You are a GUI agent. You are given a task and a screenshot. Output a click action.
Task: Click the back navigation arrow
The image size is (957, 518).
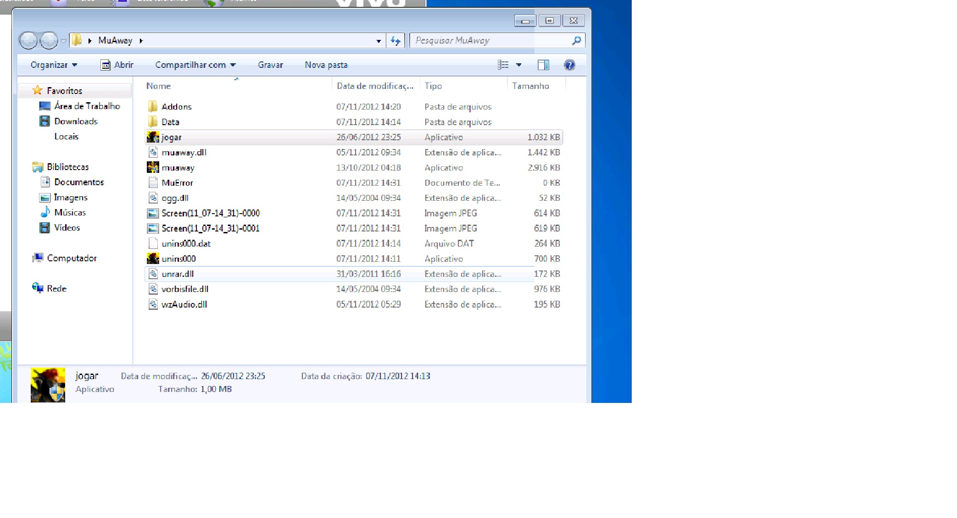pyautogui.click(x=28, y=41)
